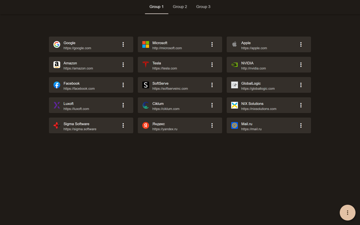360x225 pixels.
Task: Click the GlobalLogic title text
Action: (x=251, y=84)
